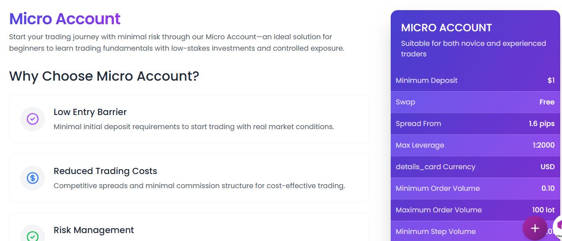The height and width of the screenshot is (241, 562).
Task: Click the Low Entry Barrier description text
Action: (194, 127)
